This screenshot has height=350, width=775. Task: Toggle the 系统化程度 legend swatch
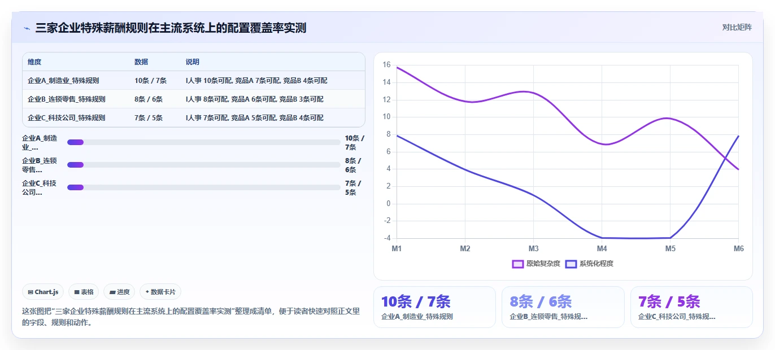point(571,264)
